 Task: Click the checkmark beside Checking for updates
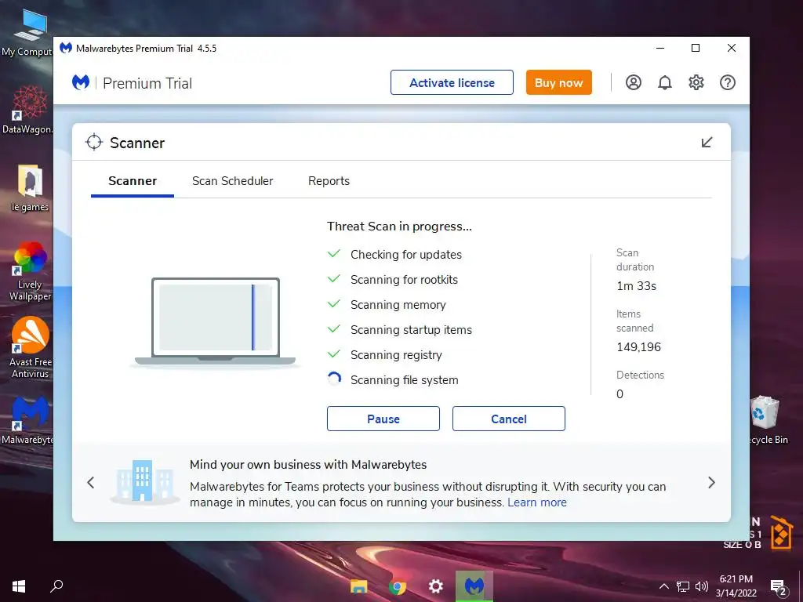[x=334, y=254]
